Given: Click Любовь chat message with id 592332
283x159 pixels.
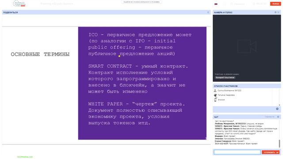Looking at the screenshot, I should click(x=239, y=124).
